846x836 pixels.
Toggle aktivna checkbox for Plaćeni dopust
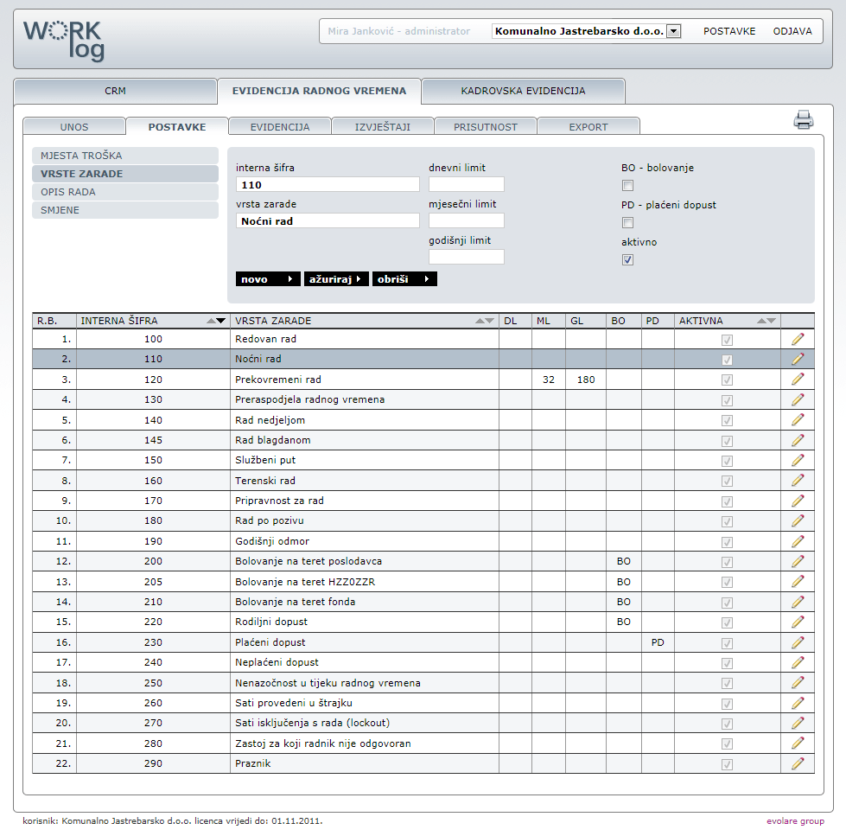pos(727,643)
